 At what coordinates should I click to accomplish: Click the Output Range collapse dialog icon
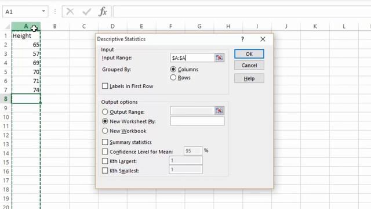219,111
